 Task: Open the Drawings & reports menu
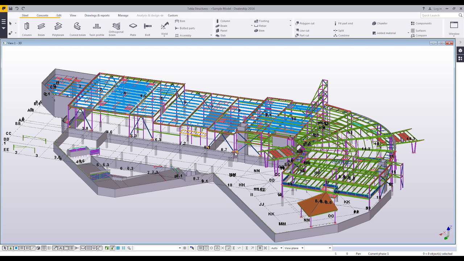click(x=97, y=15)
